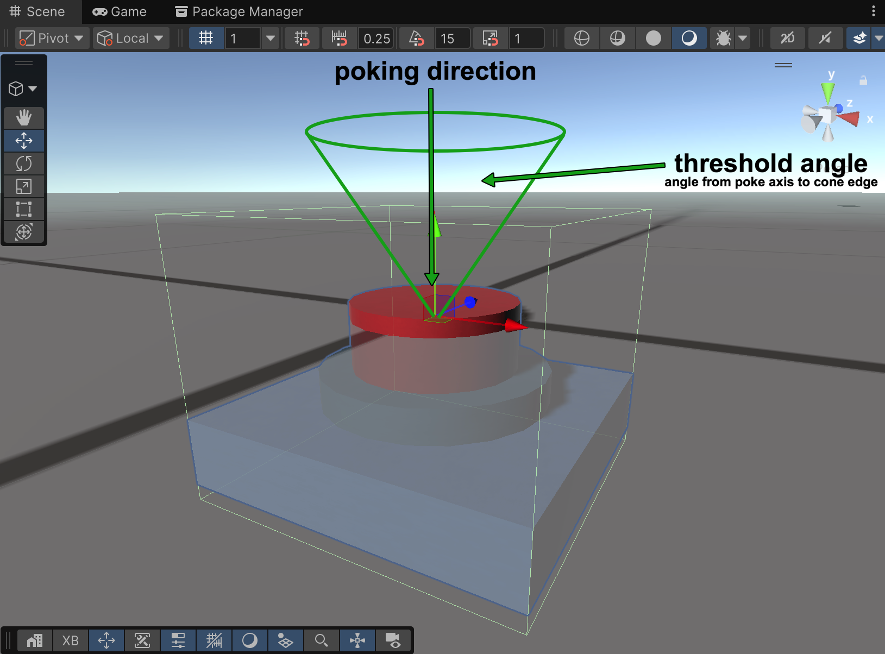Screen dimensions: 885x654
Task: Click the 0.25 move increment field
Action: [376, 38]
